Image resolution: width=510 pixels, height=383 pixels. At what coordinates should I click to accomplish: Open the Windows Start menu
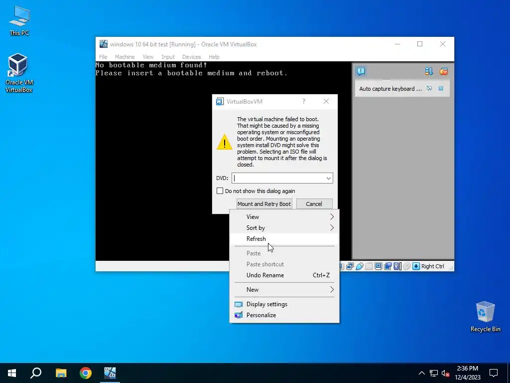click(x=12, y=373)
